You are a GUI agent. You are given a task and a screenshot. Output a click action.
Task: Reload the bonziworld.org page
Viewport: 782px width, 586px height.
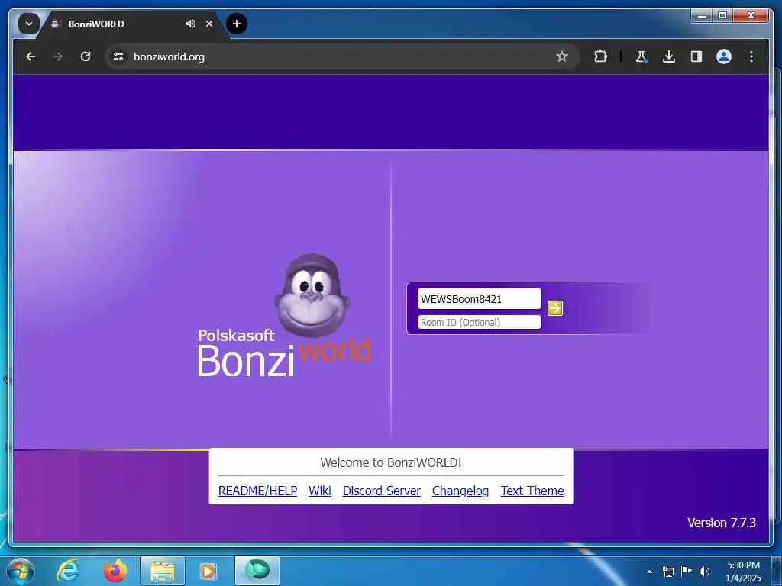86,56
